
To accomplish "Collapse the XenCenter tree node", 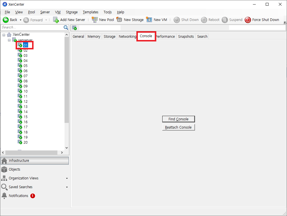I will (4, 35).
